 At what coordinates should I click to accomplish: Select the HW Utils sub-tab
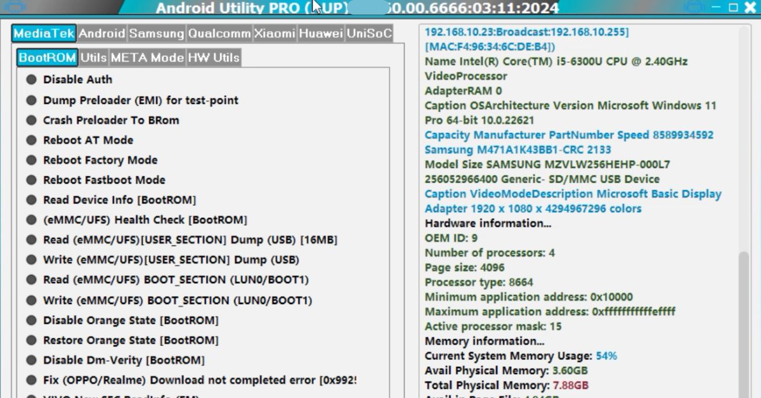[x=214, y=58]
